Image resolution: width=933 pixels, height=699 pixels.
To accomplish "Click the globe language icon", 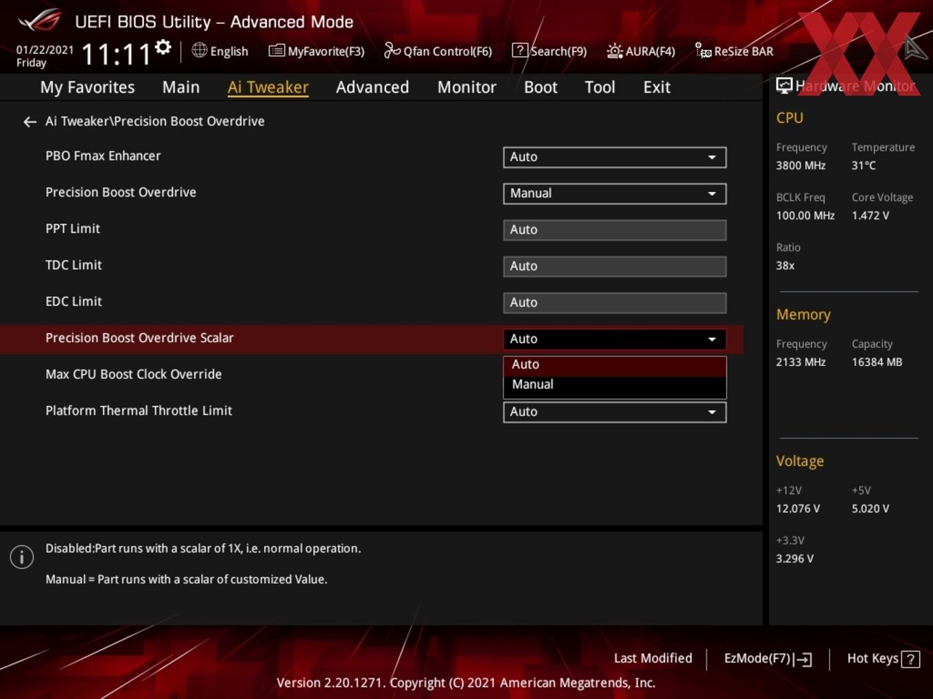I will (x=199, y=50).
